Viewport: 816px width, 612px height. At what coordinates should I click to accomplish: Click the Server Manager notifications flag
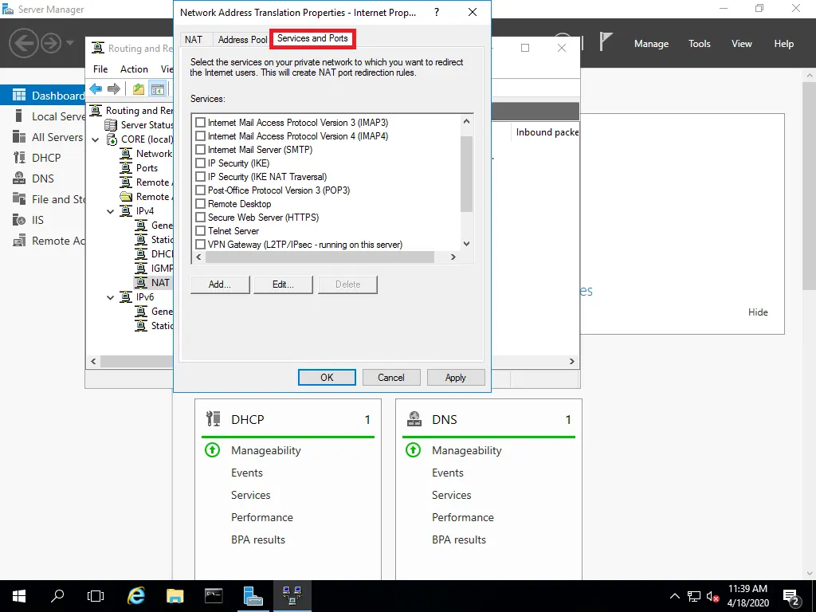606,41
